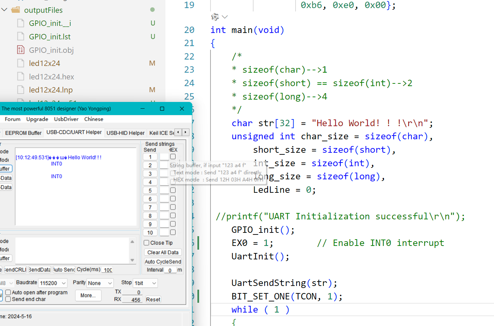Send string number 1
This screenshot has height=326, width=494.
click(150, 157)
